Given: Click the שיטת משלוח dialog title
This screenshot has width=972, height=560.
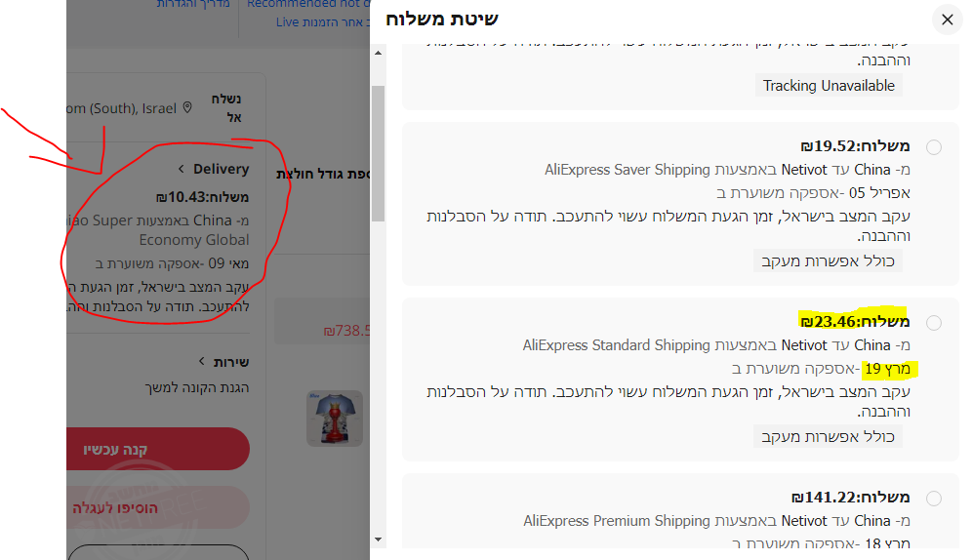Looking at the screenshot, I should 442,20.
